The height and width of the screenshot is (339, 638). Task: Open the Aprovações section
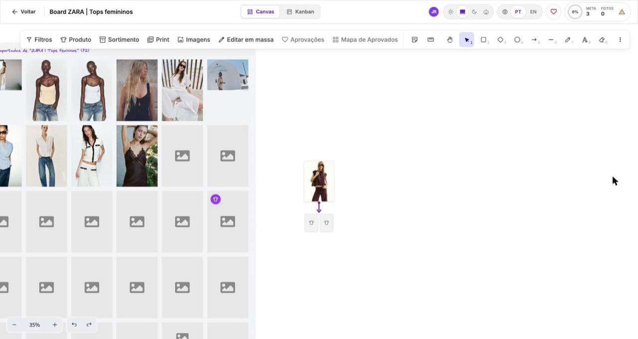303,40
